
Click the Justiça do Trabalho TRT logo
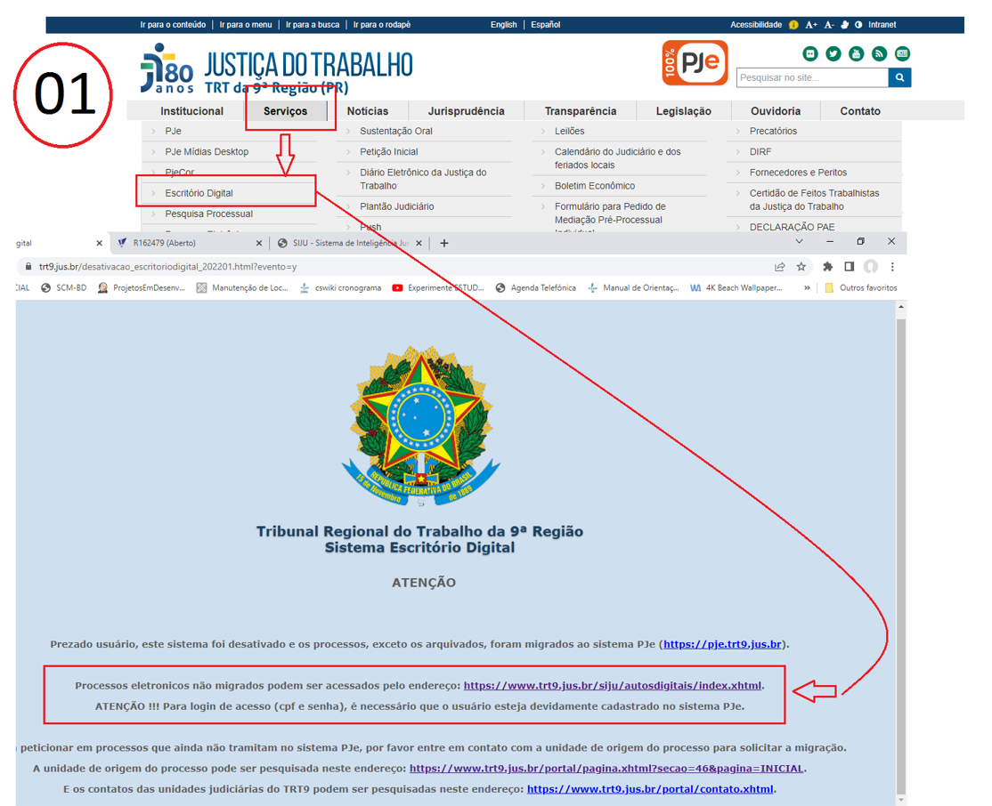(x=276, y=69)
